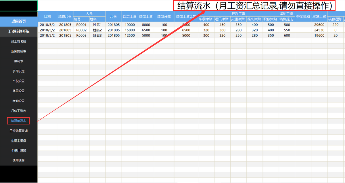Click the 工资核算系统 header banner
Image resolution: width=345 pixels, height=183 pixels.
pyautogui.click(x=19, y=32)
